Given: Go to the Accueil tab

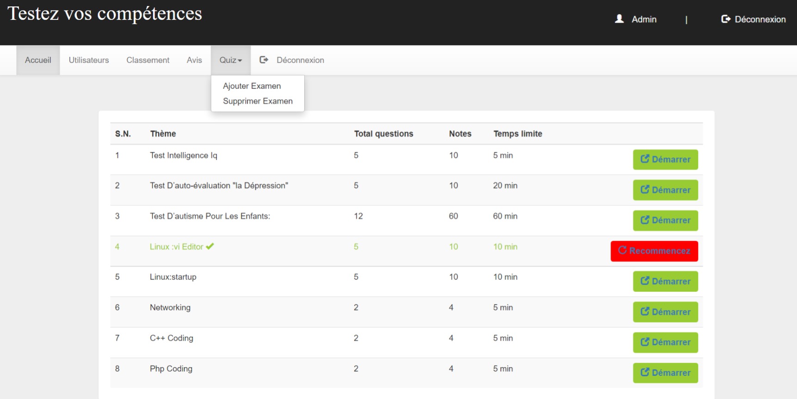Looking at the screenshot, I should [38, 60].
